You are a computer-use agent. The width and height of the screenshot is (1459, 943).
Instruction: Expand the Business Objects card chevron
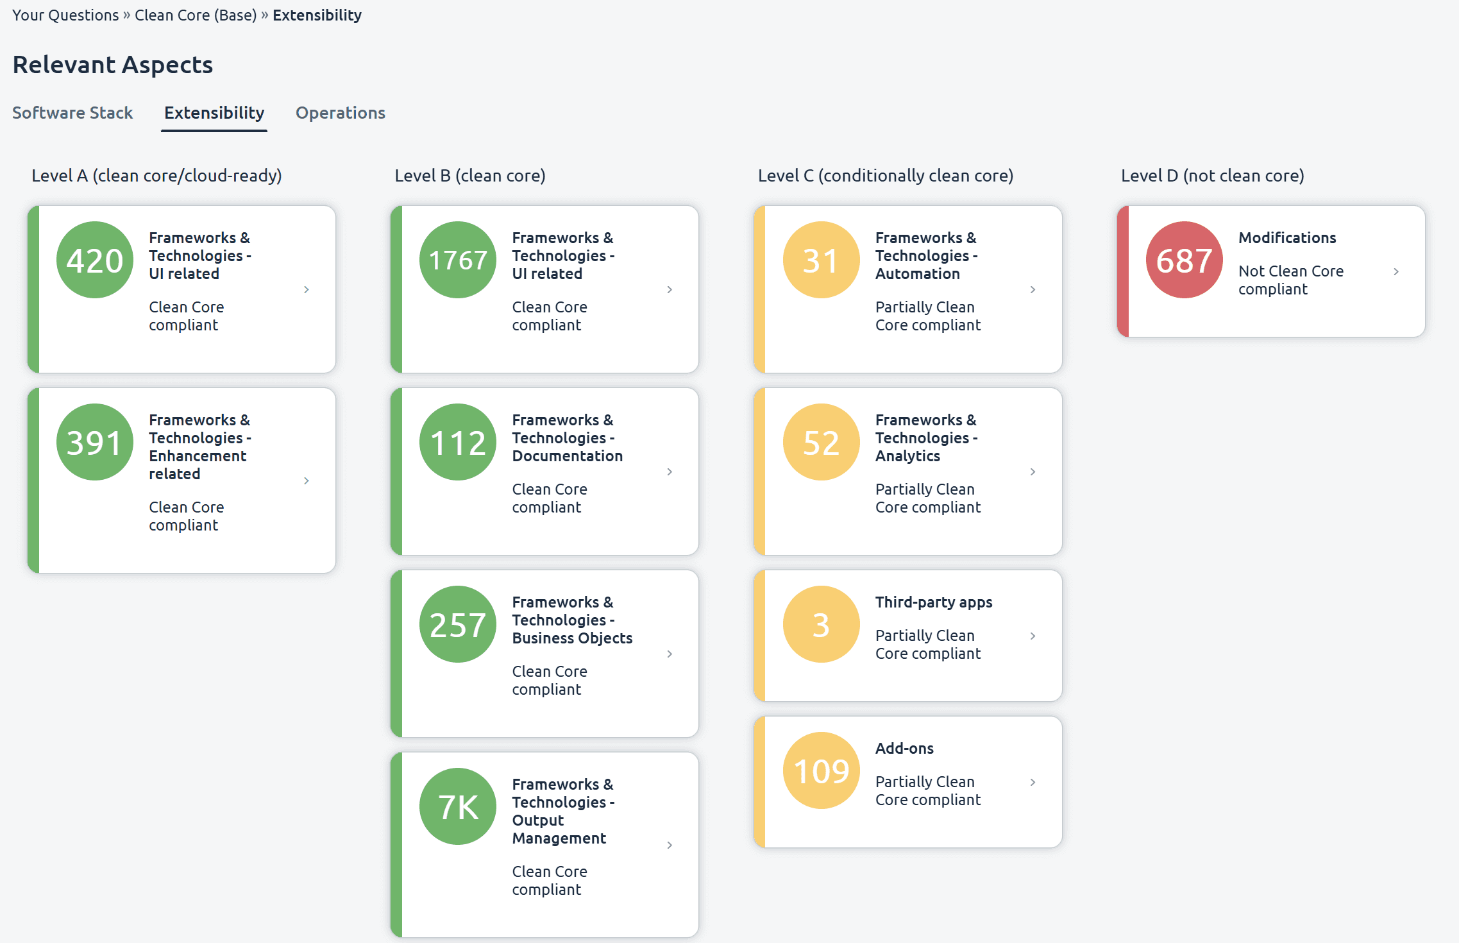click(x=670, y=654)
